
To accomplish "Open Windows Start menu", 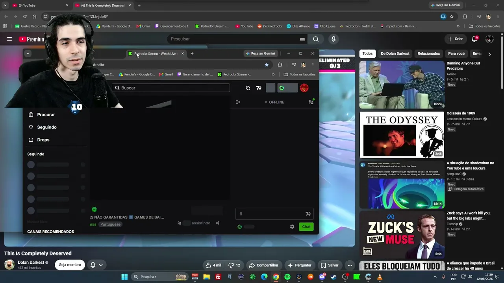I will (124, 277).
